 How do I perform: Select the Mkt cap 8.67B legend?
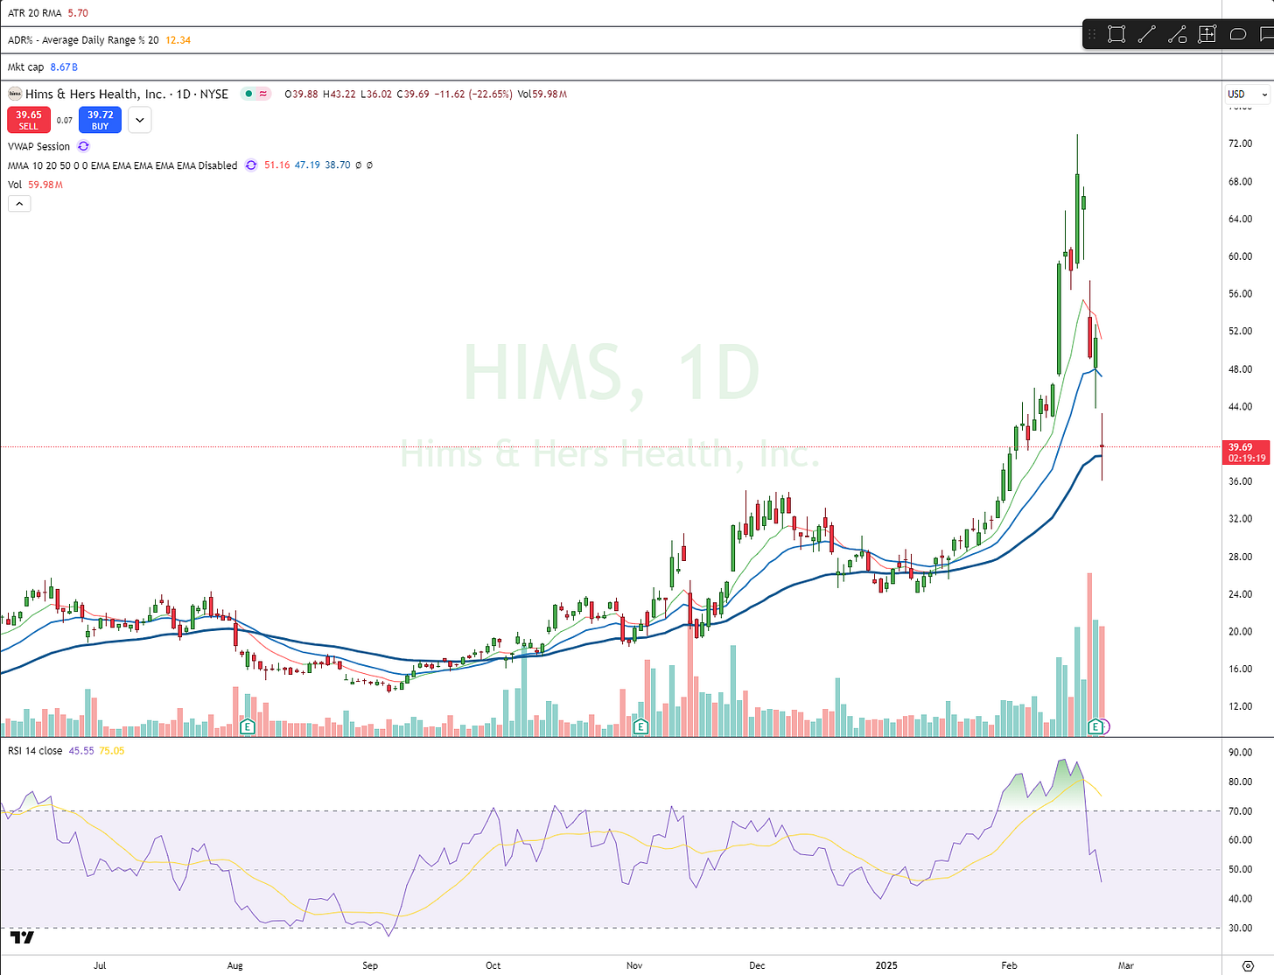click(x=43, y=67)
